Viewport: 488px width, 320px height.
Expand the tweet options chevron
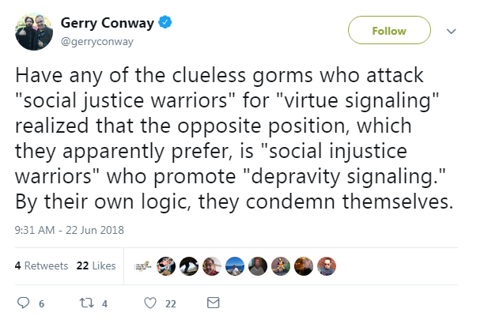tap(452, 31)
